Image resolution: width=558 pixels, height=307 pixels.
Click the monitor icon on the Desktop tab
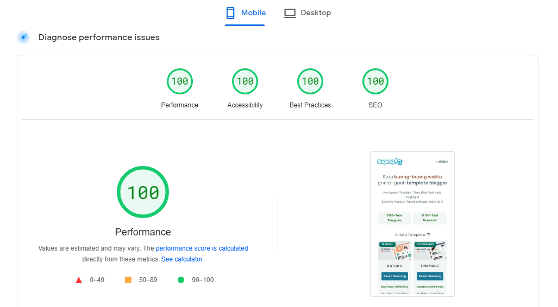[x=290, y=13]
